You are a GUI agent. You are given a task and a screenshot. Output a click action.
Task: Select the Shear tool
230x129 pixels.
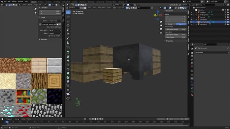68,94
